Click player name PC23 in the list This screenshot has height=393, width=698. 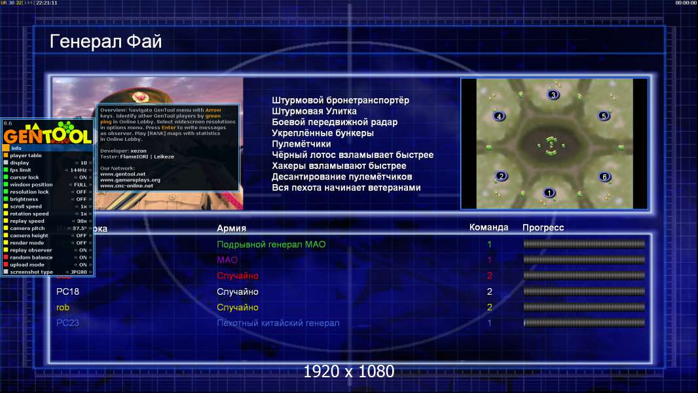pos(67,323)
